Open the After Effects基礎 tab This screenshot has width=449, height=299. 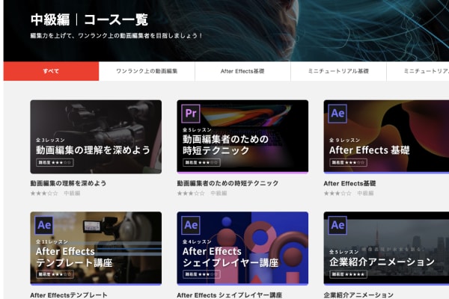tap(242, 71)
